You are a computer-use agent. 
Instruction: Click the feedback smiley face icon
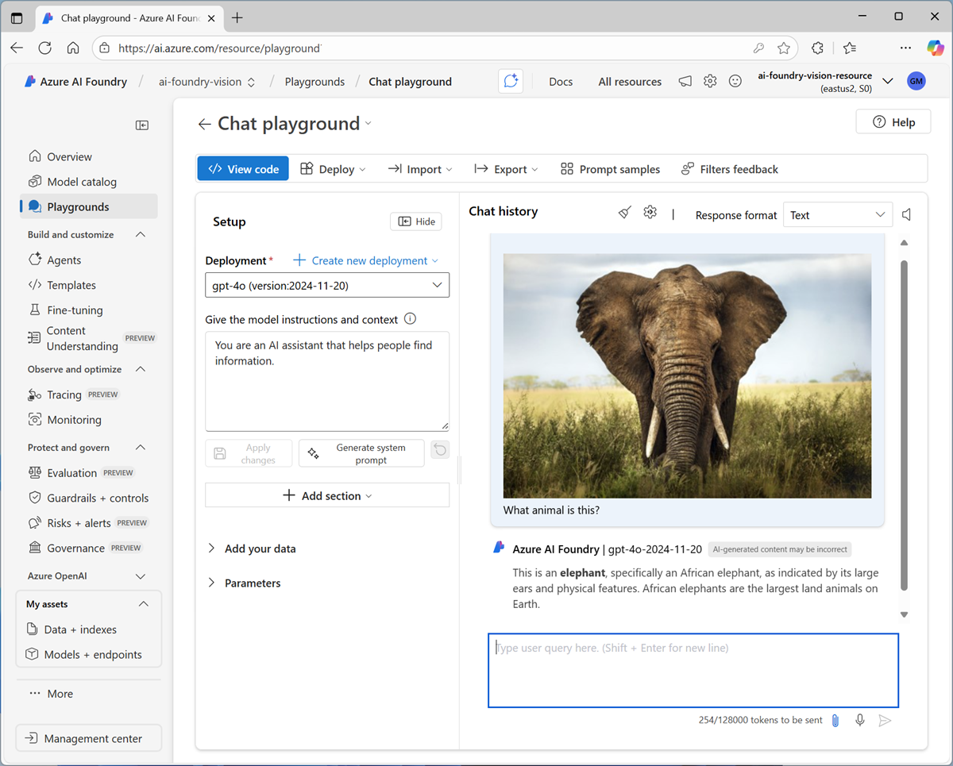pos(735,82)
